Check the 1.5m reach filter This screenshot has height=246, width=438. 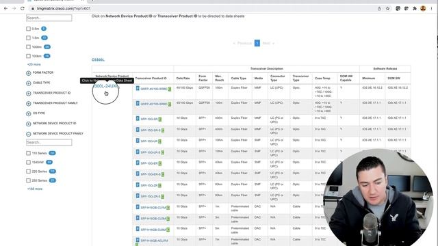pos(28,38)
